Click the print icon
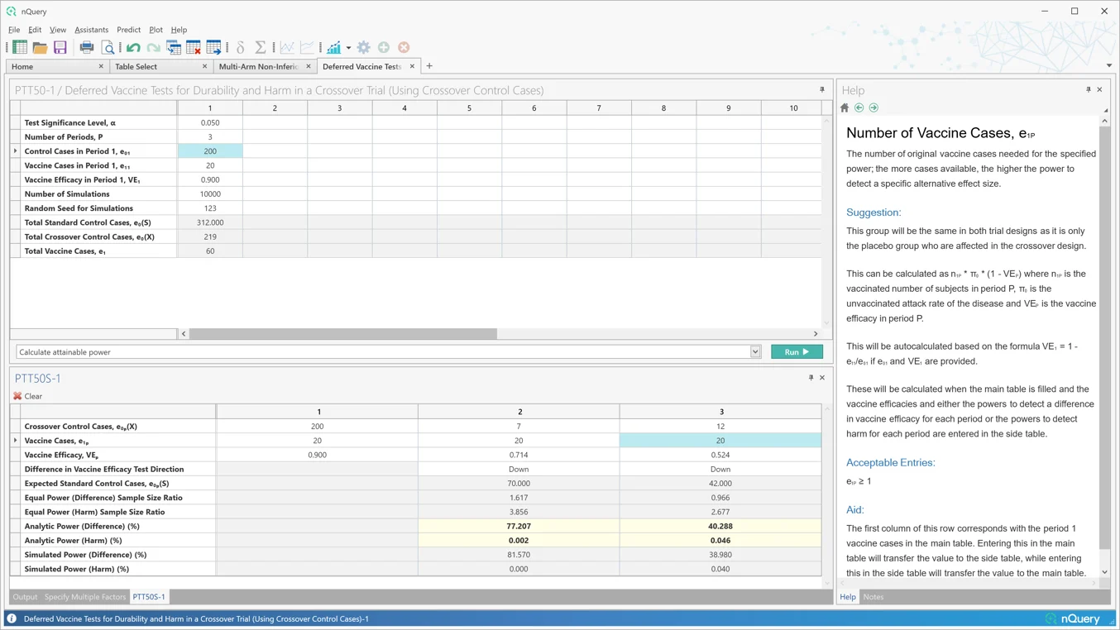Viewport: 1120px width, 630px height. tap(87, 48)
